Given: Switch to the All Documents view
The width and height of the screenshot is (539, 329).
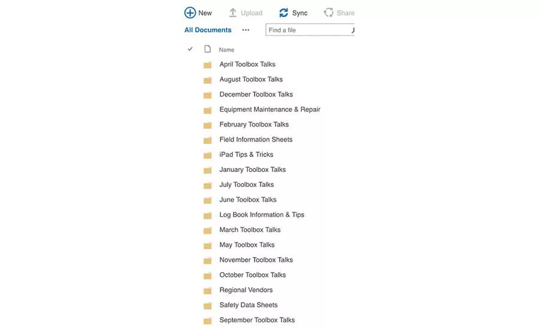Looking at the screenshot, I should [208, 30].
